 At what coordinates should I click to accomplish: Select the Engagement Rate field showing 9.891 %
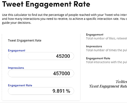tap(41, 91)
